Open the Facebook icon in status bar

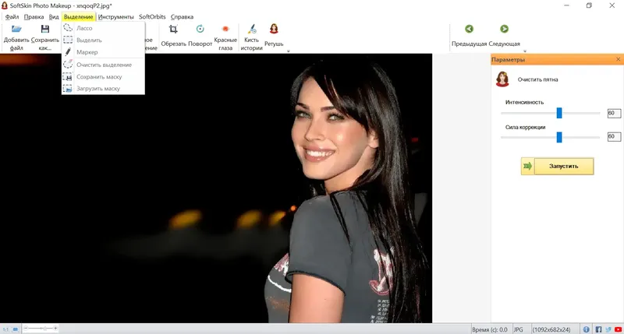coord(598,329)
